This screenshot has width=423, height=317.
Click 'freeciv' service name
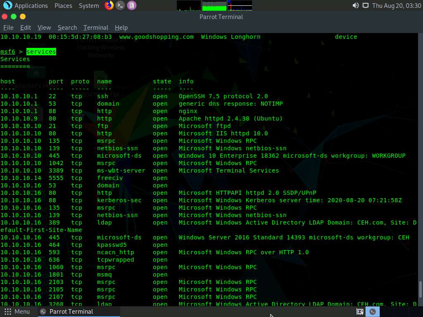110,178
